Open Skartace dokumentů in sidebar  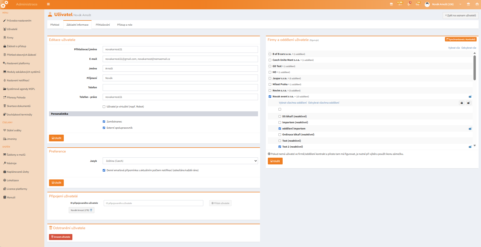(17, 106)
